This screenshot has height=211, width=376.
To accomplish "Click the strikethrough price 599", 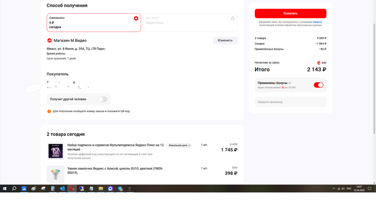I will 235,168.
